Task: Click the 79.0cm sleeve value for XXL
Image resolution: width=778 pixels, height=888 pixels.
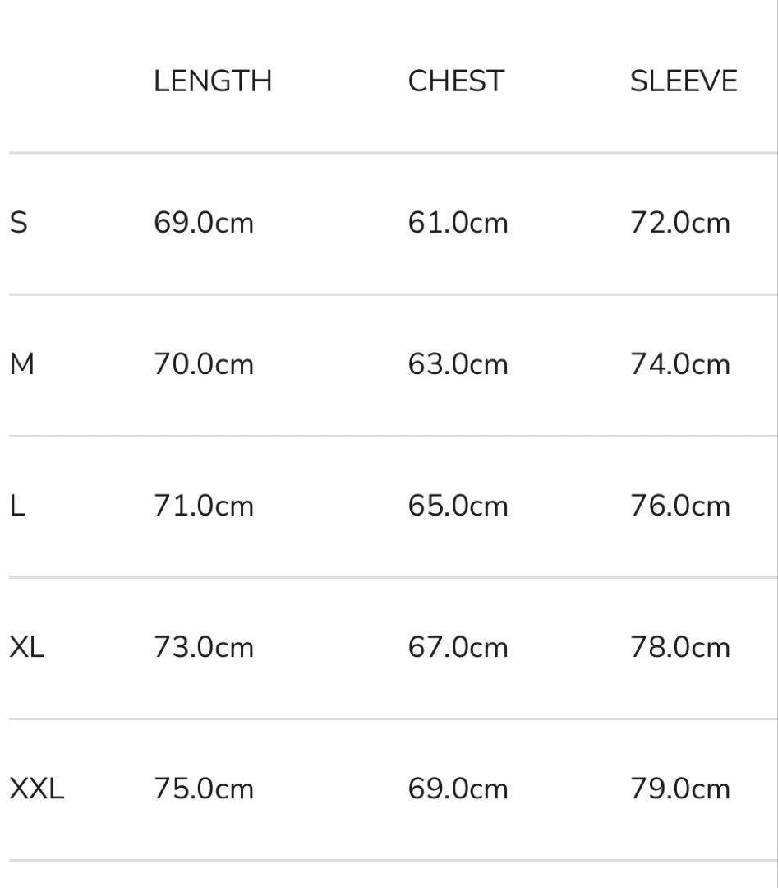Action: pyautogui.click(x=680, y=789)
